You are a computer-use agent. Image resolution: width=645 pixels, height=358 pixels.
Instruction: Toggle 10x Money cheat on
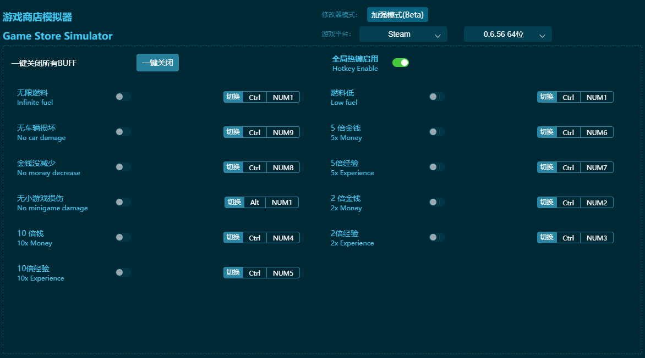[x=123, y=237]
